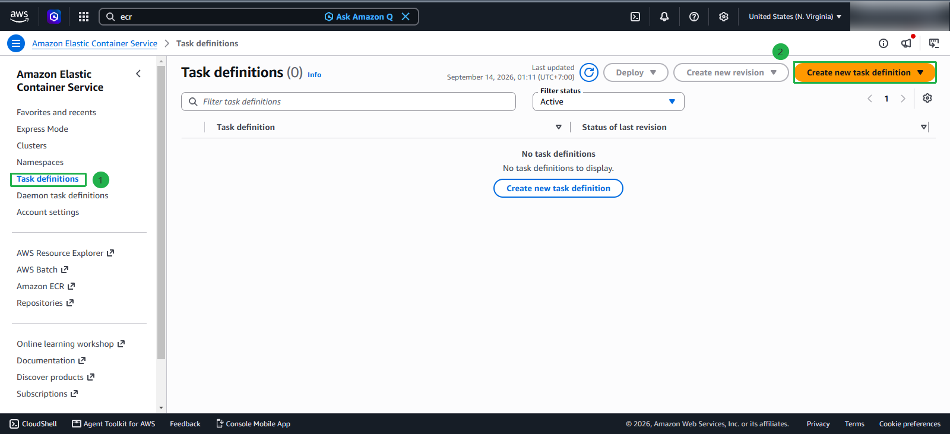Image resolution: width=950 pixels, height=434 pixels.
Task: Open the AWS services grid menu
Action: 84,17
